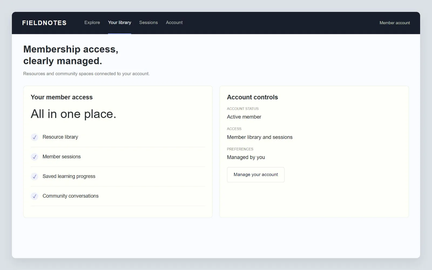Image resolution: width=432 pixels, height=270 pixels.
Task: Click the Membership access main heading
Action: click(71, 55)
